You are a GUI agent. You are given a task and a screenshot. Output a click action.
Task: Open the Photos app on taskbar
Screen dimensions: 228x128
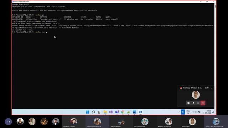(135, 112)
